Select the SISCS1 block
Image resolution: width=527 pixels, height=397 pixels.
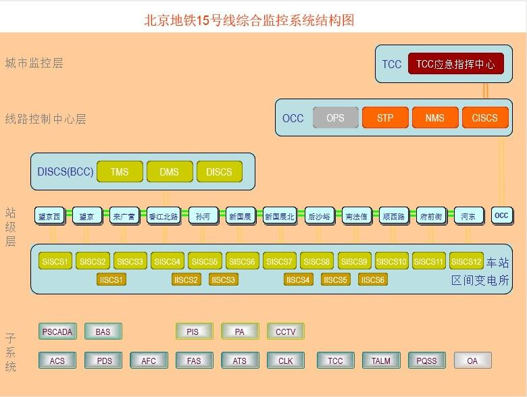point(55,261)
